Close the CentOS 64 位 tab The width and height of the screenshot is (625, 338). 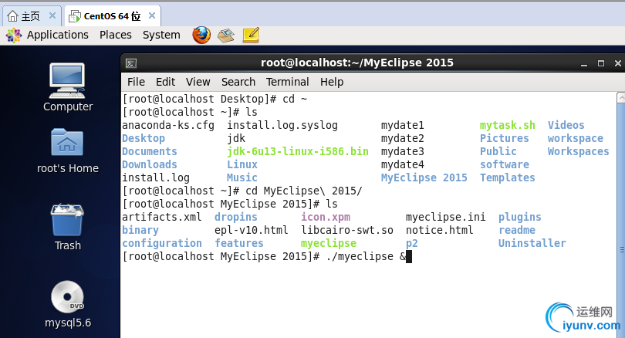pos(150,15)
